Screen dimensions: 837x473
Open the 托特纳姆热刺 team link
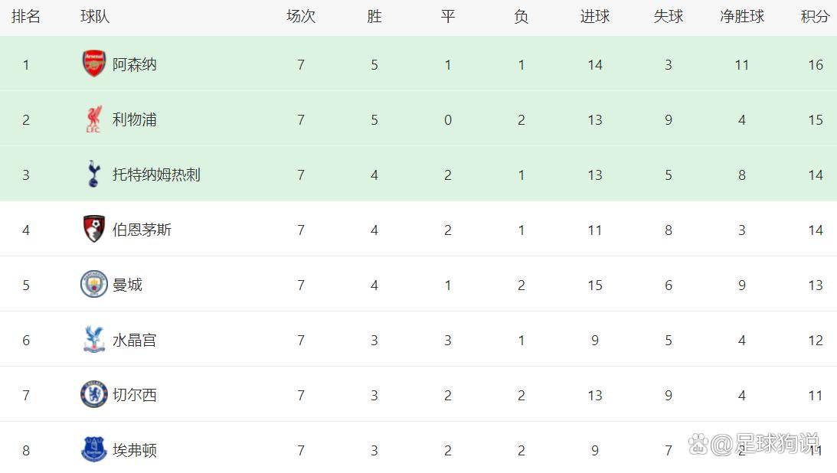point(156,175)
